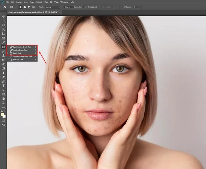Open the Edit menu
The image size is (206, 169).
(12, 2)
